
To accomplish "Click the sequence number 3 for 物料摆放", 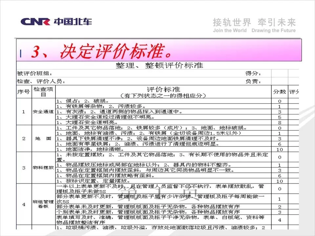I will click(24, 167).
